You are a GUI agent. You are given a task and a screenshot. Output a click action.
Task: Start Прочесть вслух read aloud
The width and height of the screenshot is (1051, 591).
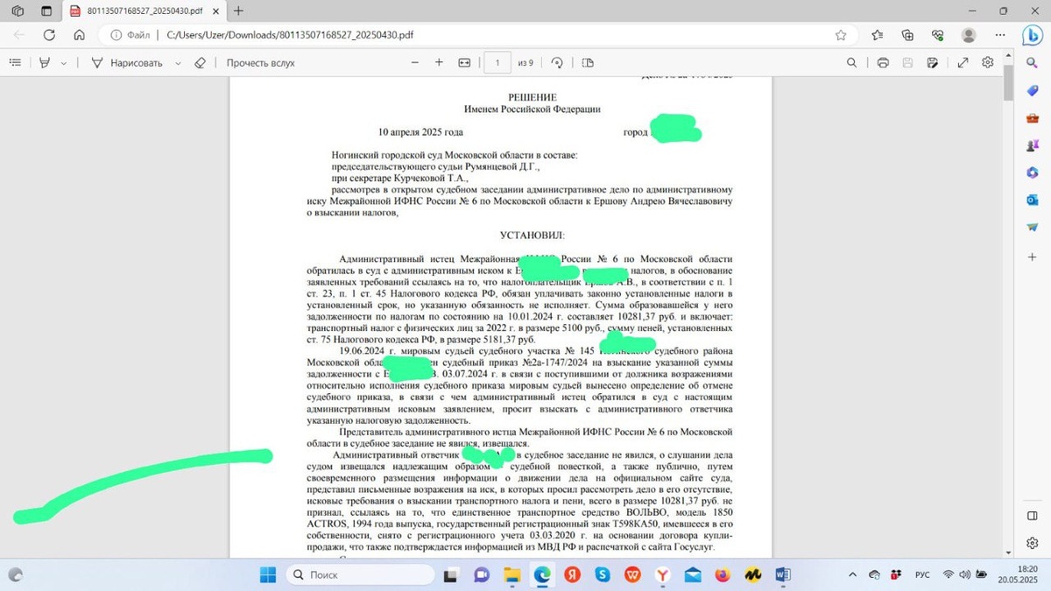260,63
